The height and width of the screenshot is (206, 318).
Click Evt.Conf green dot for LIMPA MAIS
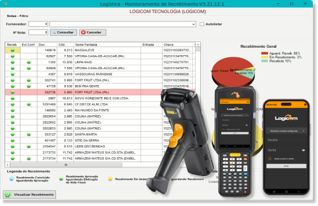click(x=29, y=62)
